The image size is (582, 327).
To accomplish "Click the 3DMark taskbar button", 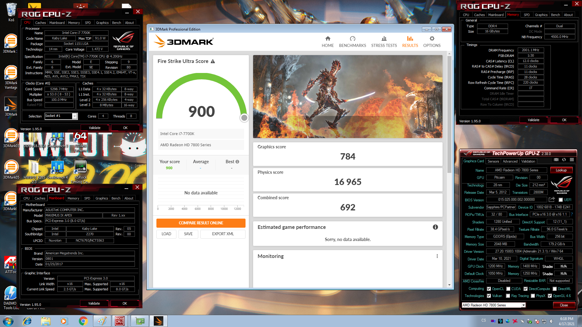I will click(159, 321).
